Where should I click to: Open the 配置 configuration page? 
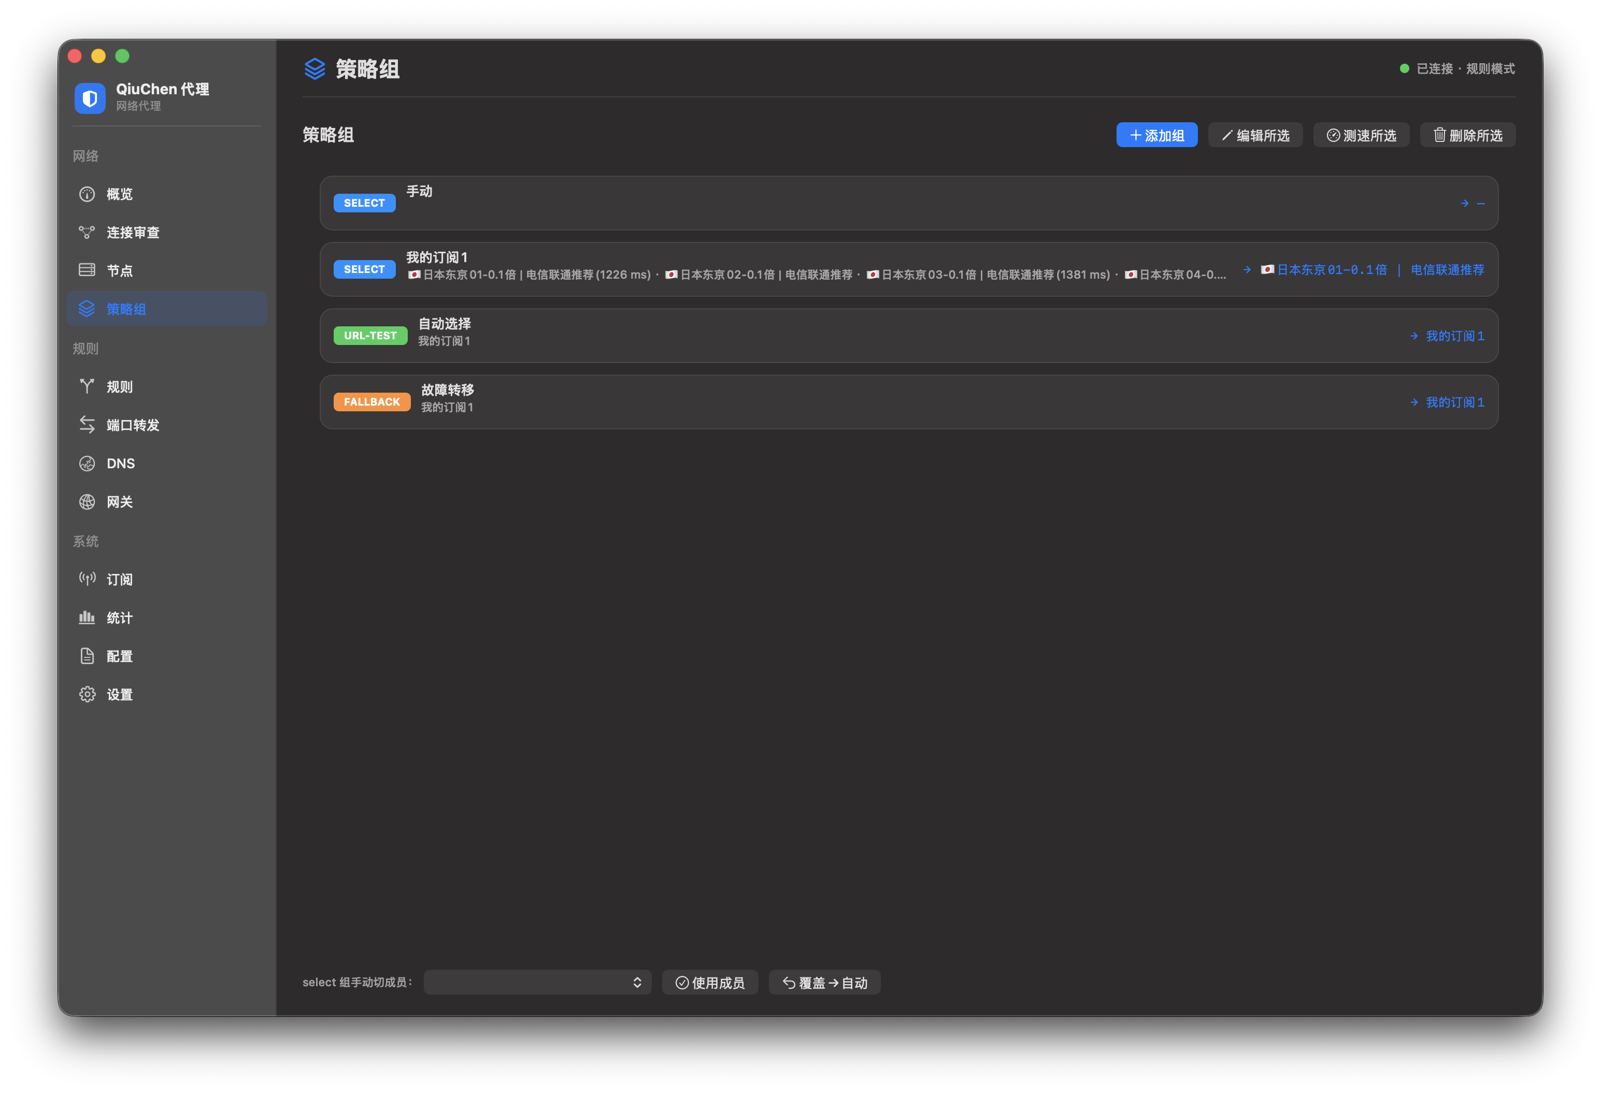click(x=167, y=656)
